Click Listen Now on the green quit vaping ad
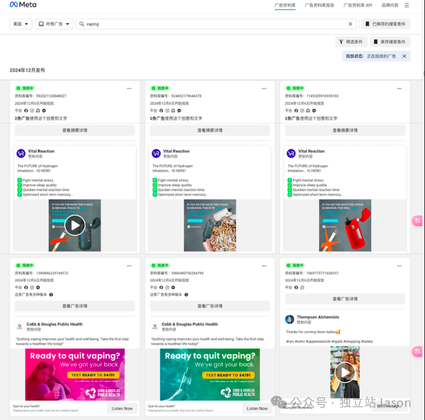This screenshot has height=420, width=425. [257, 408]
